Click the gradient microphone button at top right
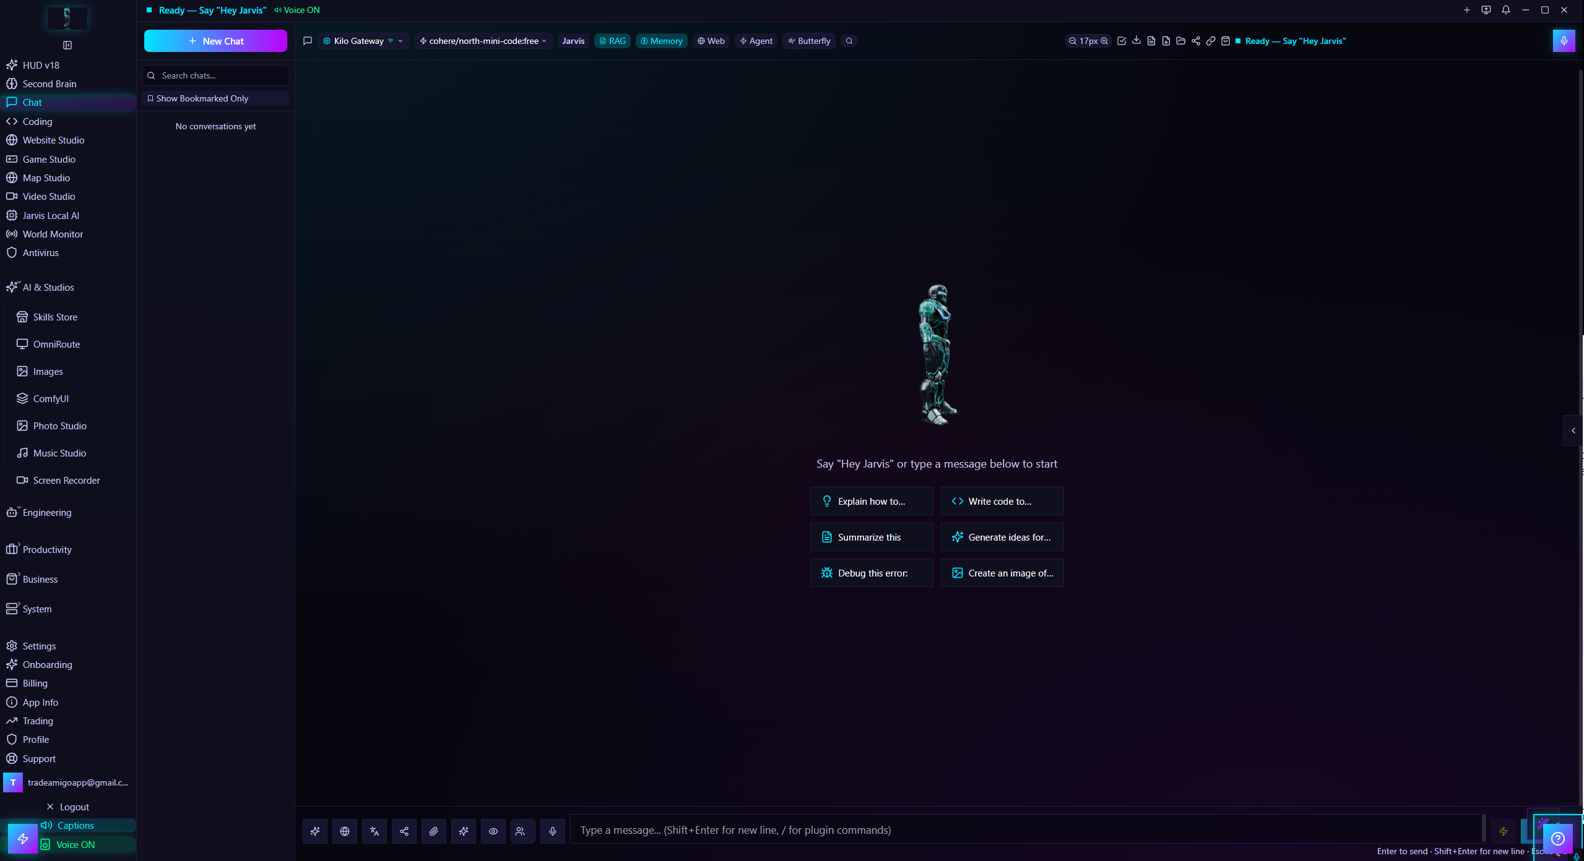 (1564, 41)
